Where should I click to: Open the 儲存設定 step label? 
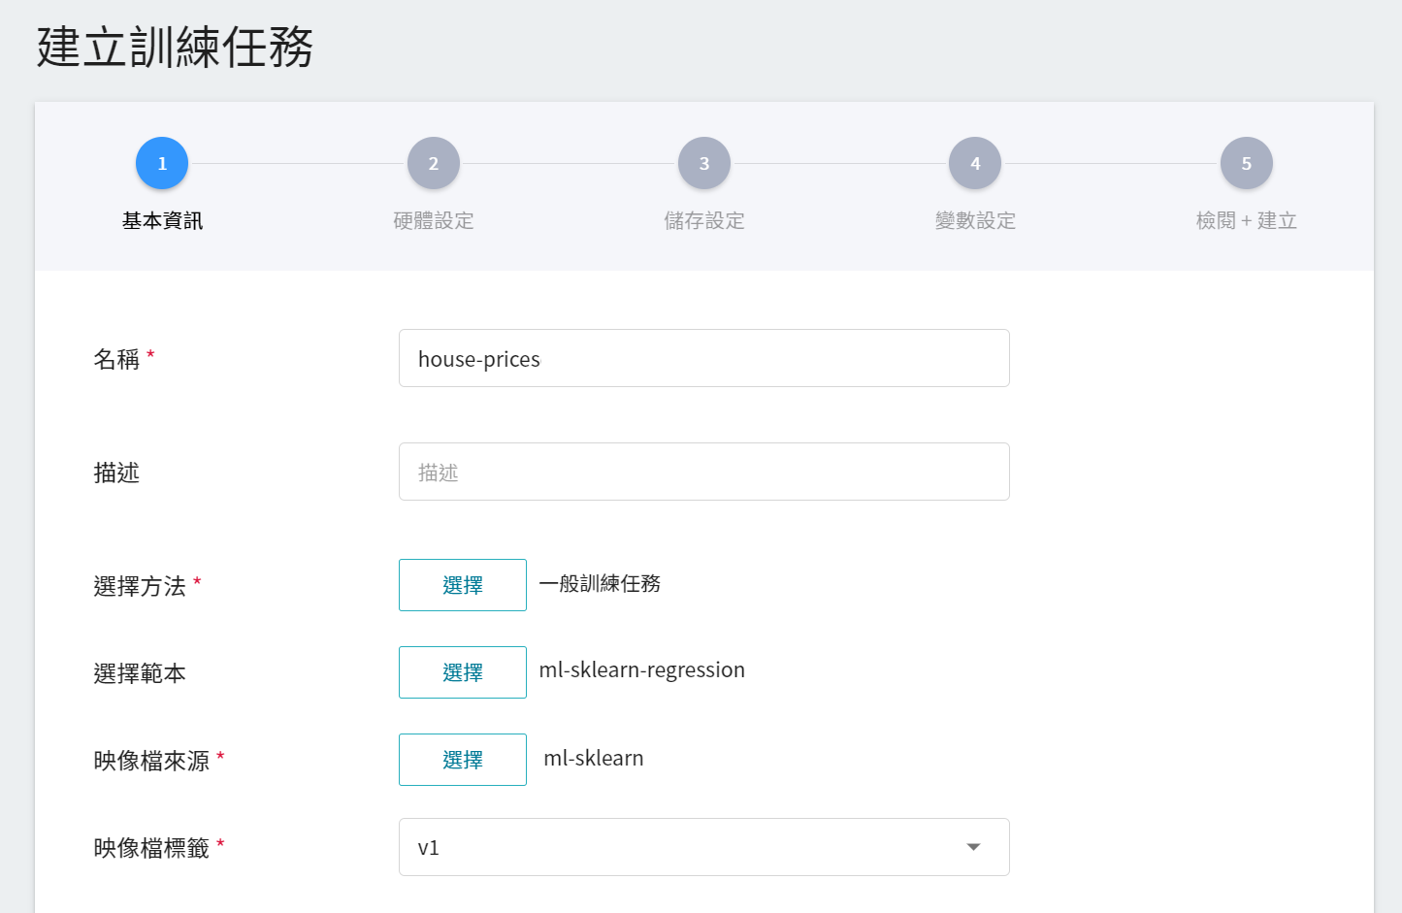[704, 221]
